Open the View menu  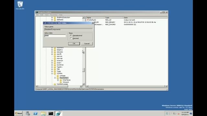tap(47, 15)
